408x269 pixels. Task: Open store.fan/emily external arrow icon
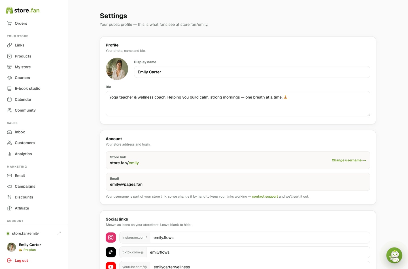(59, 233)
